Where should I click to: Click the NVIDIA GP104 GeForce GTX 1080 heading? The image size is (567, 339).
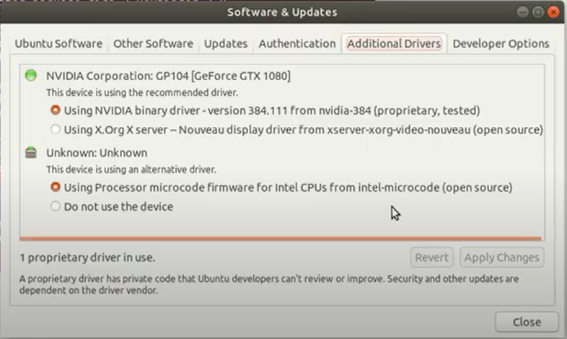tap(168, 76)
